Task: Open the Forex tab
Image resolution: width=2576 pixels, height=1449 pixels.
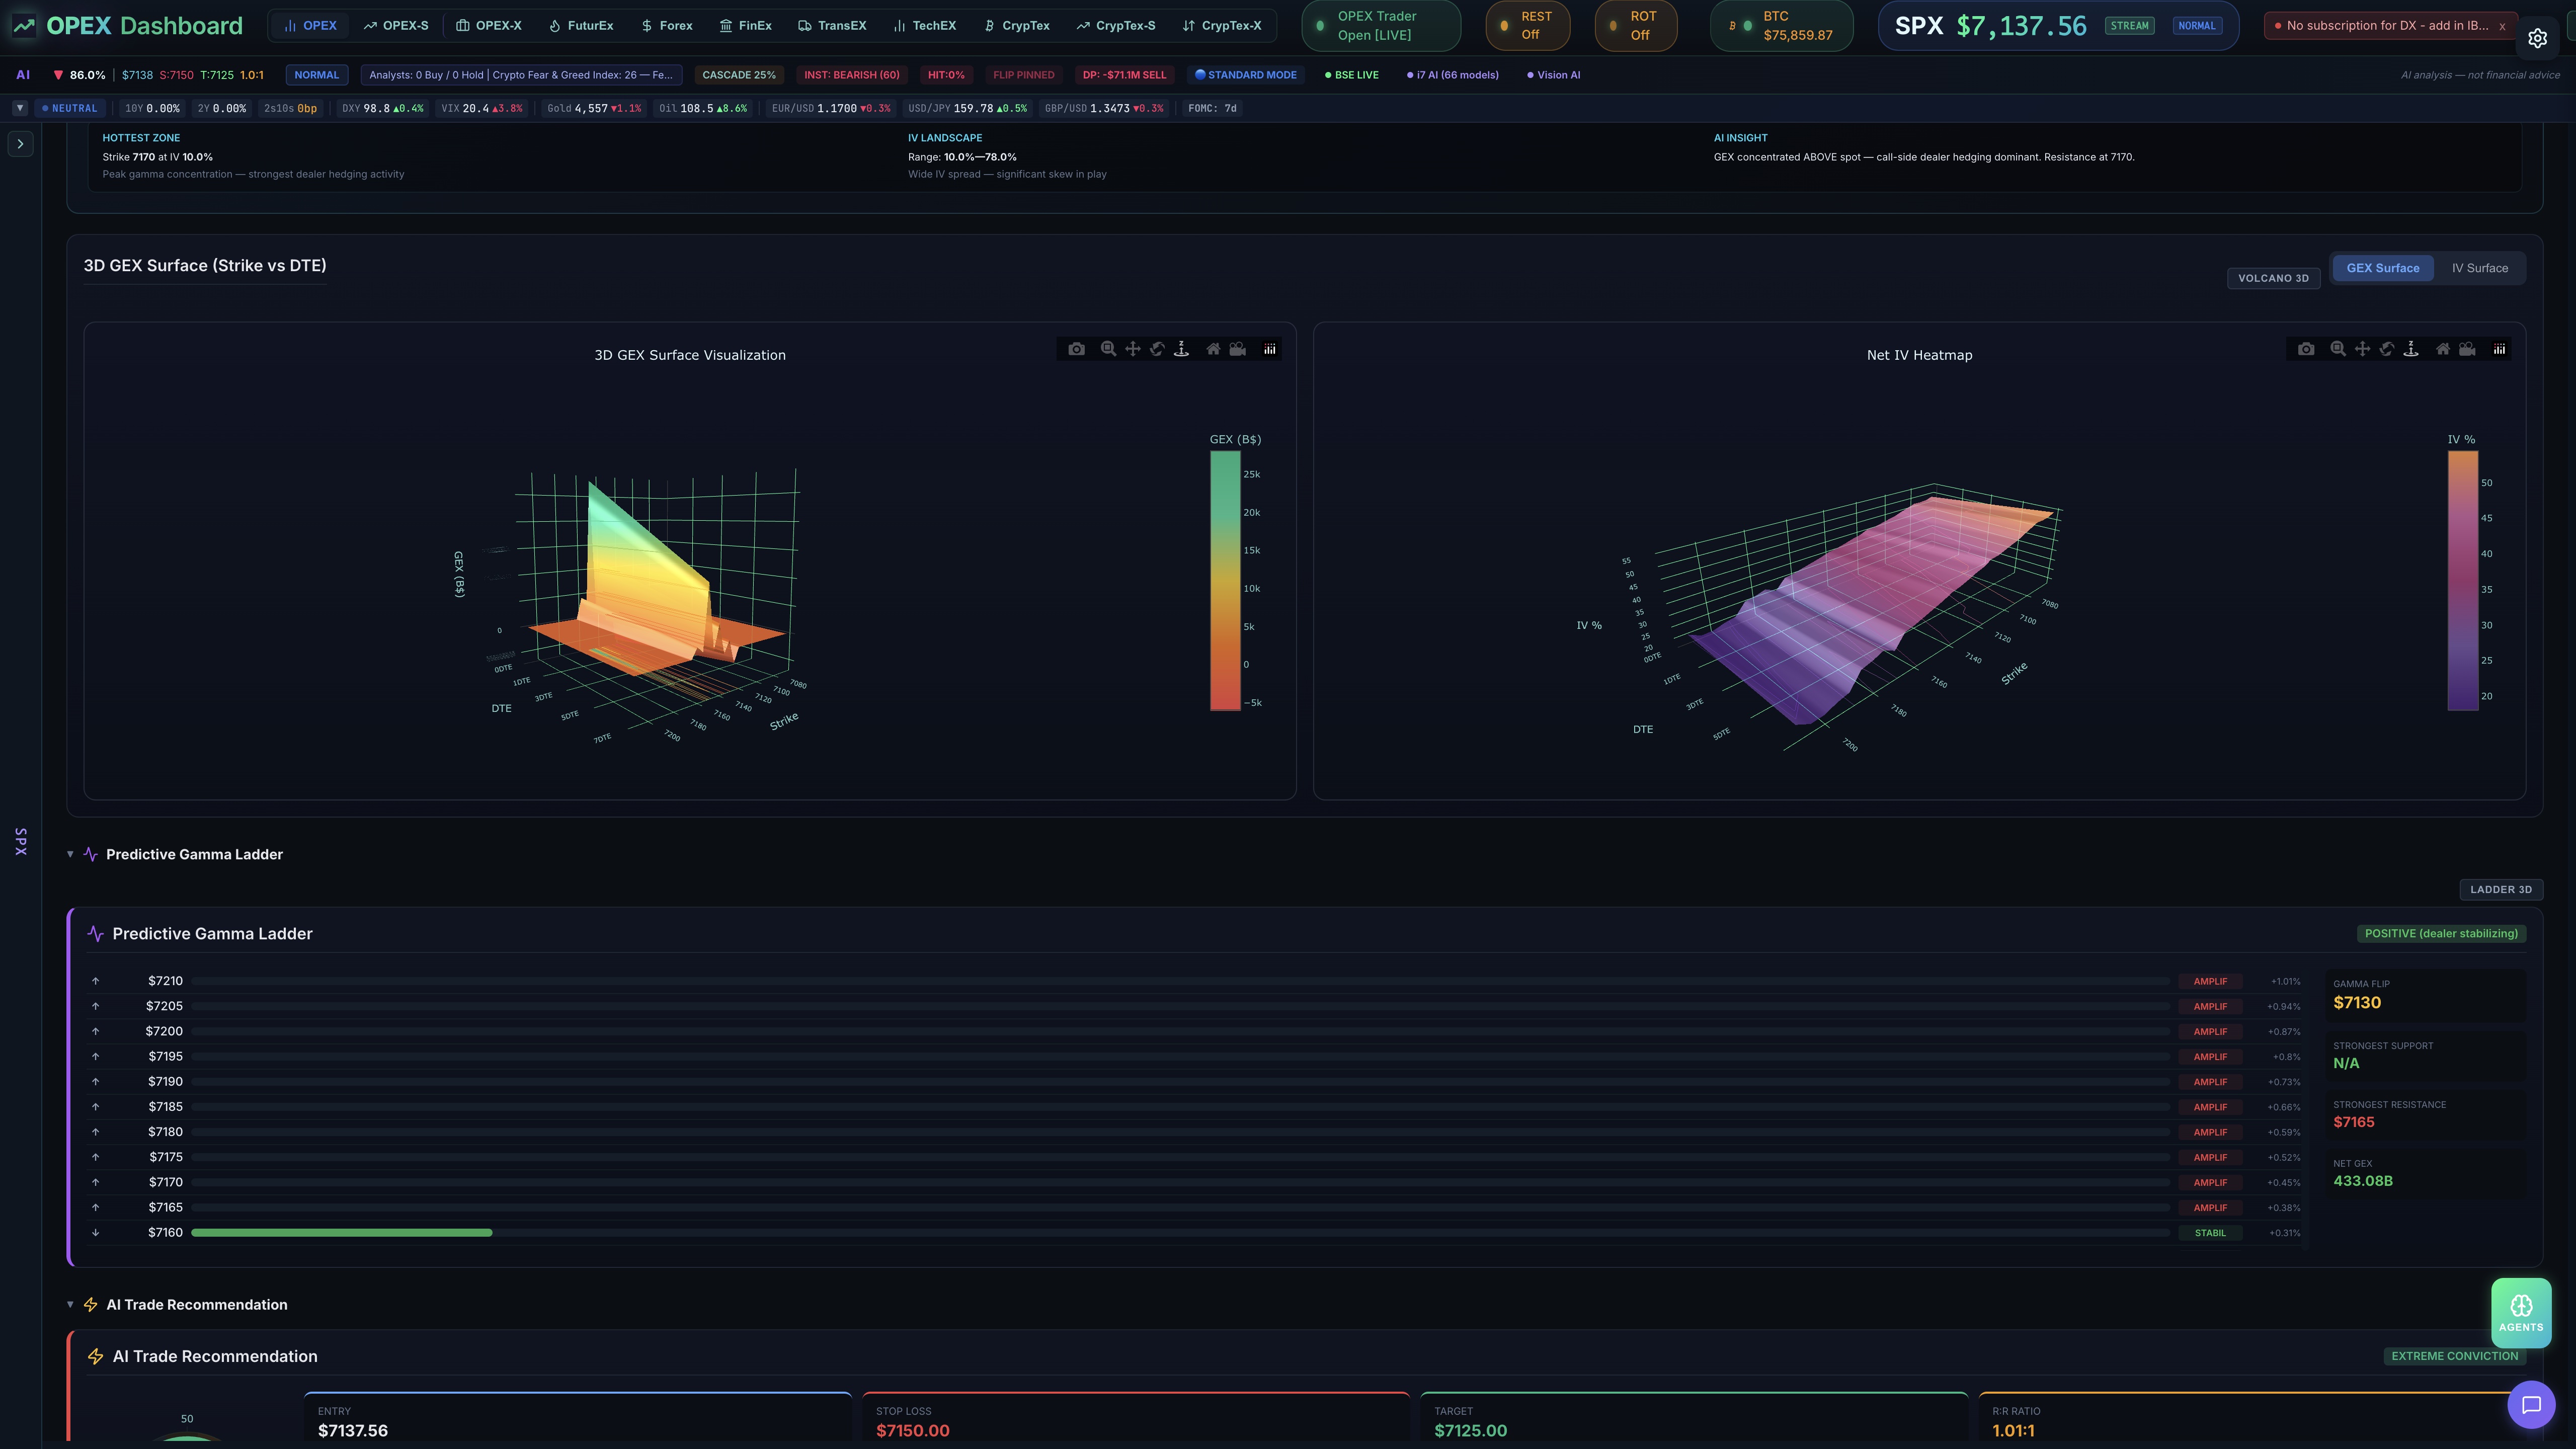Action: tap(667, 26)
